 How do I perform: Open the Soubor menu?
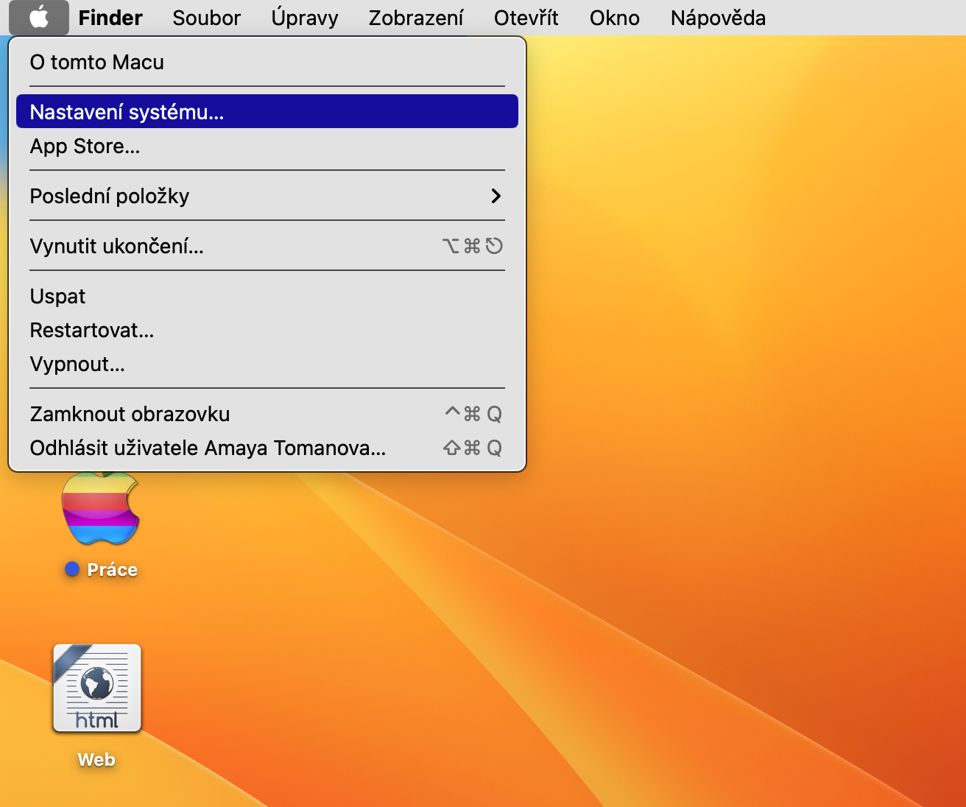click(x=207, y=18)
